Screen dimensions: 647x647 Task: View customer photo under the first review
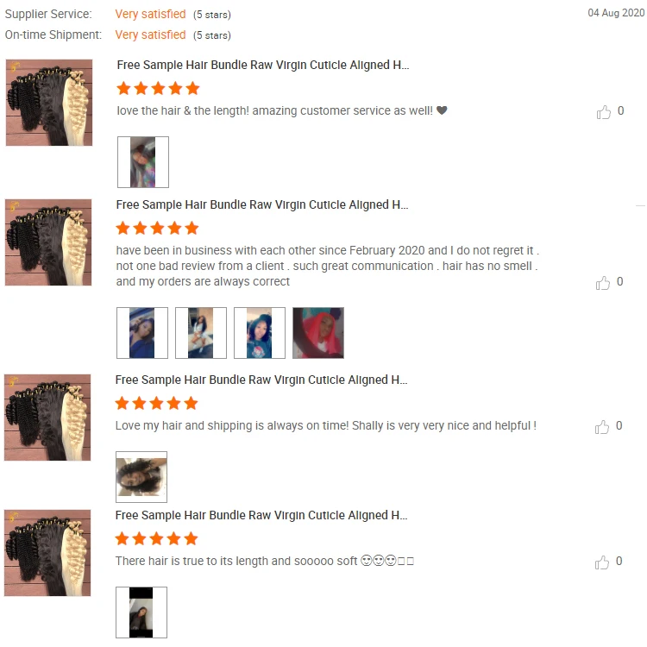click(x=143, y=162)
